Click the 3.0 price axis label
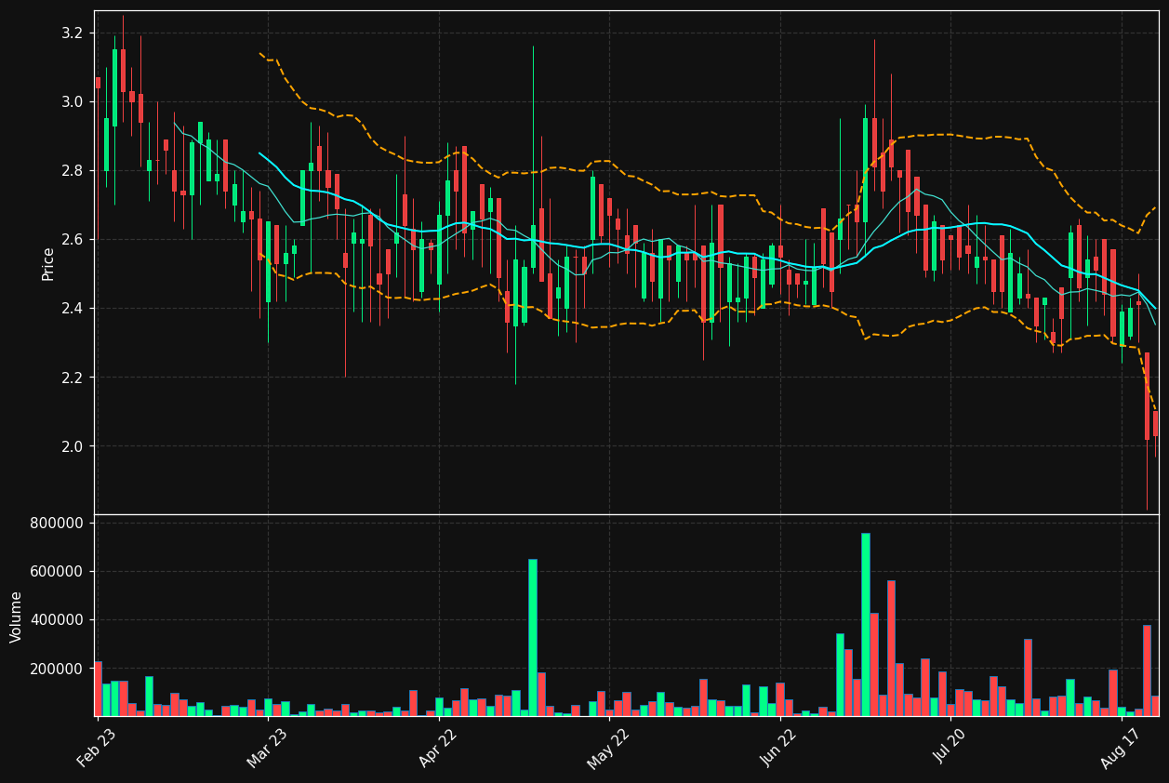The image size is (1169, 783). (72, 102)
